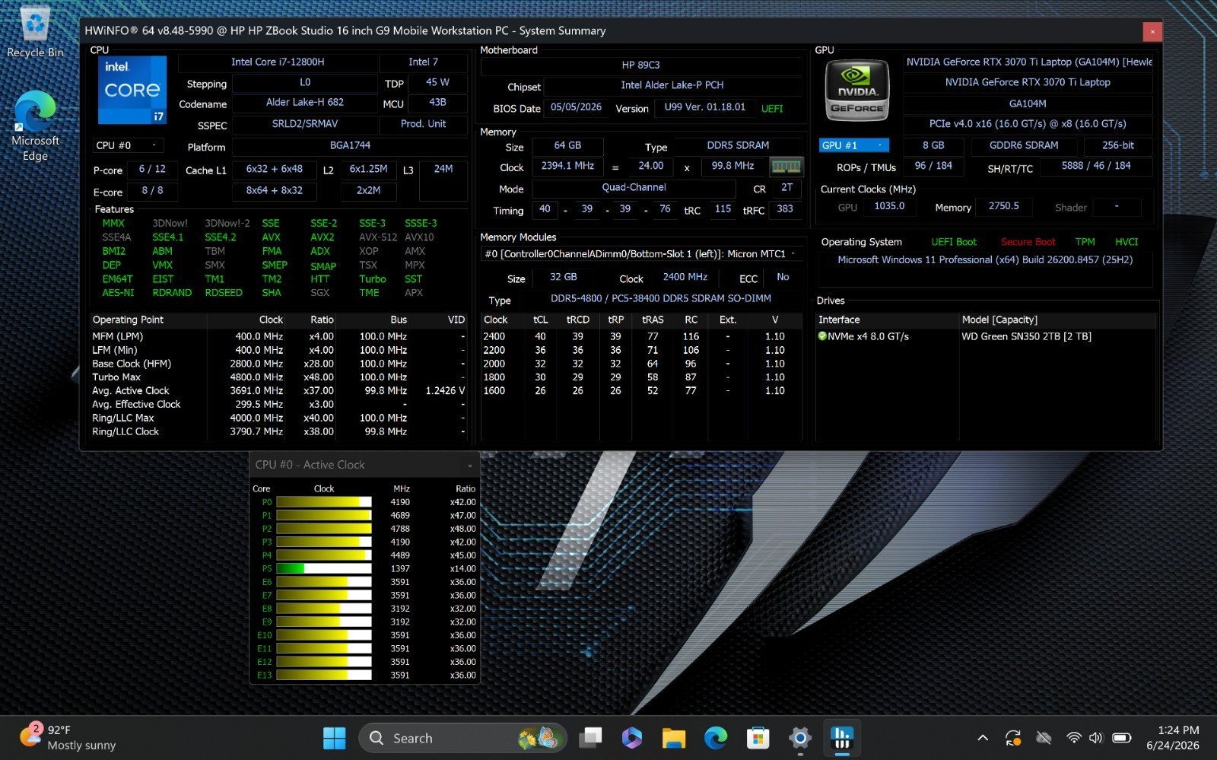Open the memory module slot dropdown
This screenshot has width=1217, height=760.
coord(642,254)
